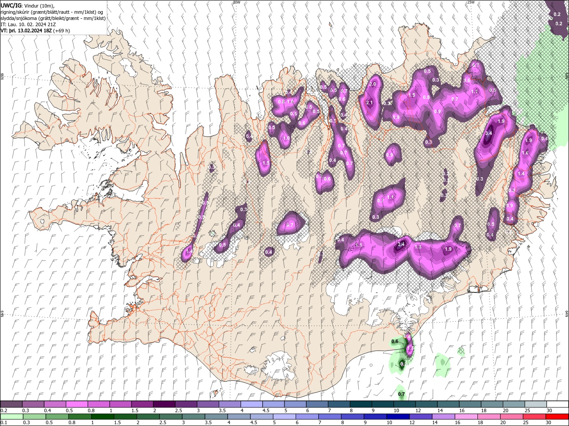
Task: Select the green '0.7' rain value over the sea
Action: pyautogui.click(x=401, y=394)
